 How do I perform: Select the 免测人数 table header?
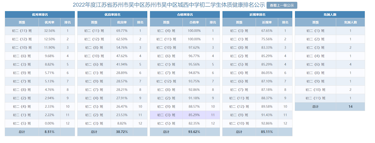(330, 15)
